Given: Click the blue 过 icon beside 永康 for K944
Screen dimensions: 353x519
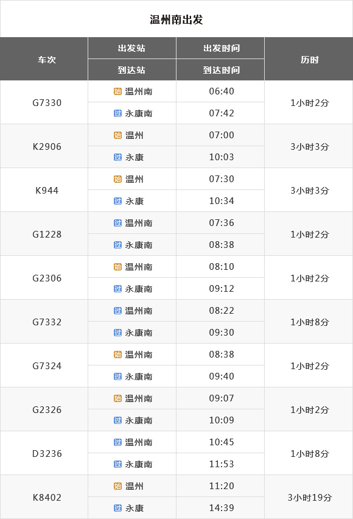Looking at the screenshot, I should pyautogui.click(x=118, y=201).
